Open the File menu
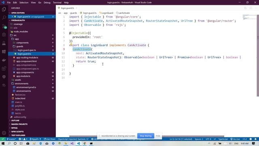Image resolution: width=259 pixels, height=146 pixels. click(9, 2)
